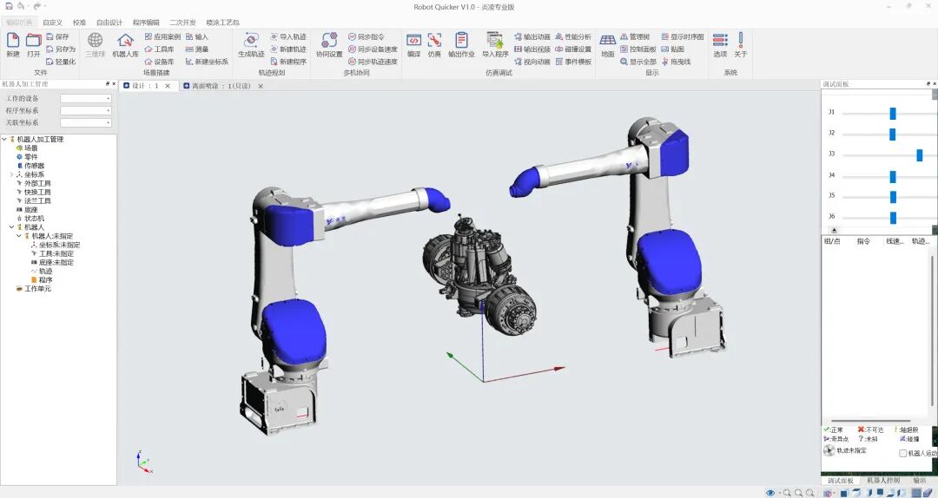Toggle 管理树 management tree panel
The image size is (938, 498).
pos(634,36)
